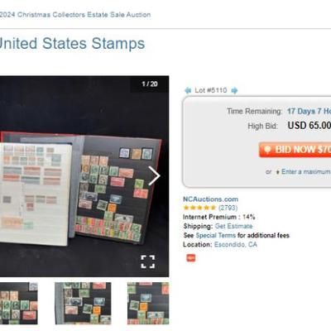Click the 1 / 20 image counter

pyautogui.click(x=150, y=84)
